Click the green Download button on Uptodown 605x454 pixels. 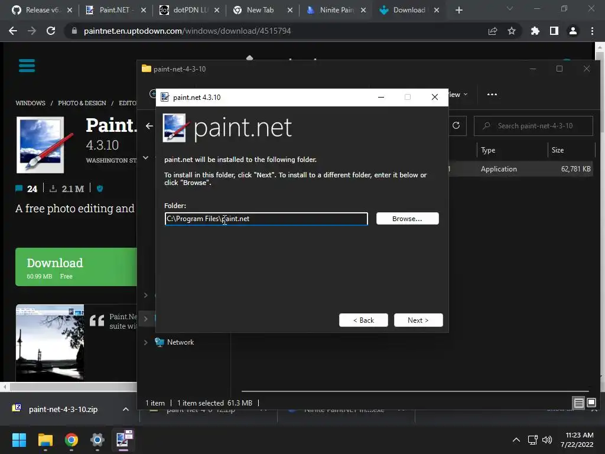(x=76, y=267)
